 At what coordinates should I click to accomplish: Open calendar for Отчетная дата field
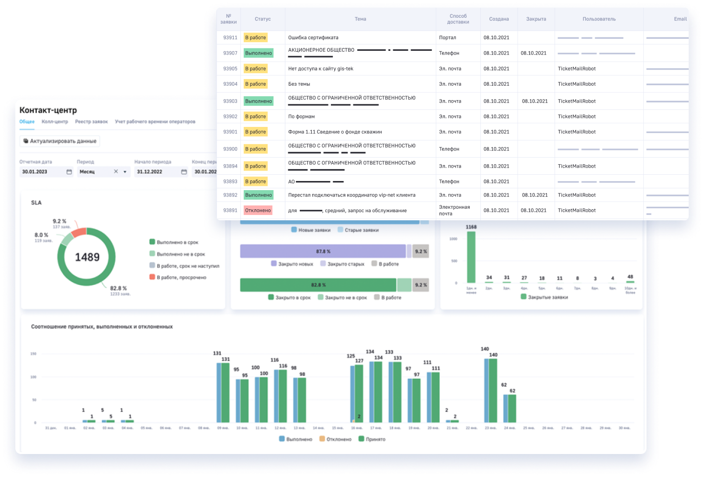click(69, 171)
